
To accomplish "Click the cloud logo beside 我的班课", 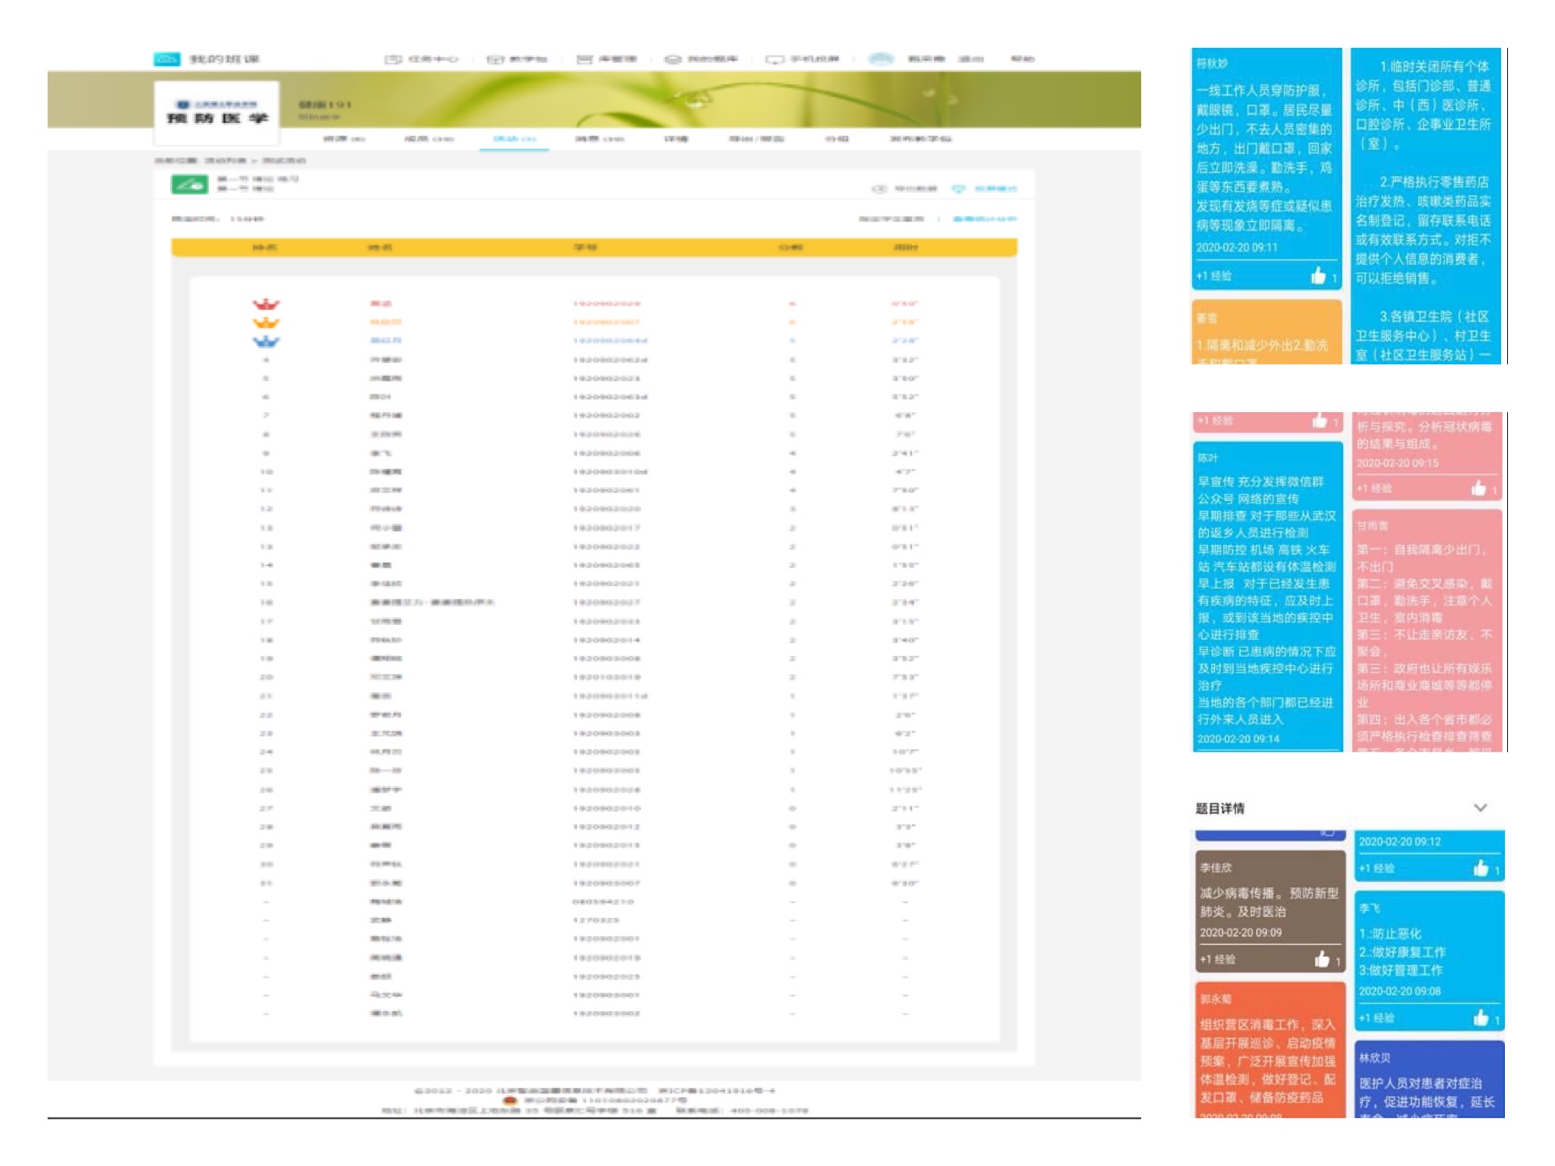I will tap(166, 58).
